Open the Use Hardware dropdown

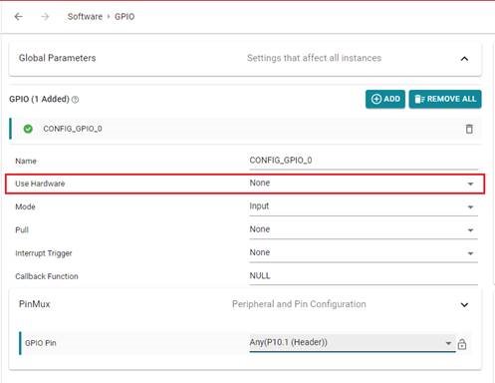tap(364, 184)
